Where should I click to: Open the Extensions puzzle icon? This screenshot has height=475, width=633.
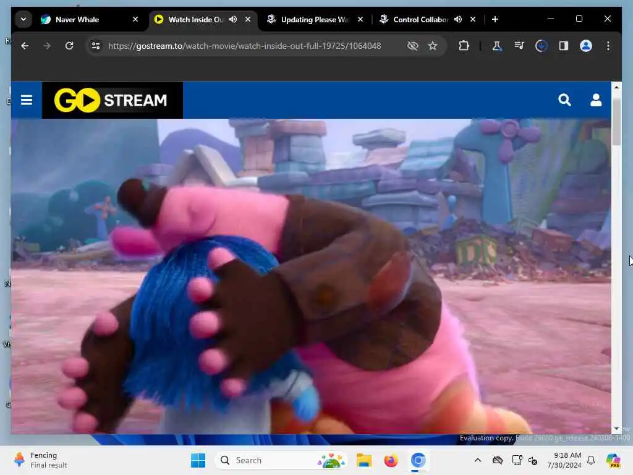[x=464, y=46]
